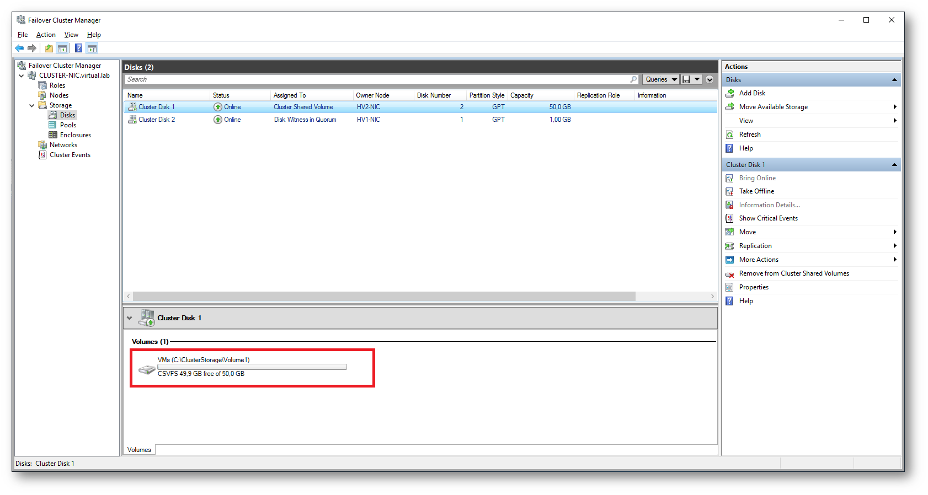This screenshot has height=495, width=928.
Task: Click in the Search input field
Action: [x=377, y=79]
